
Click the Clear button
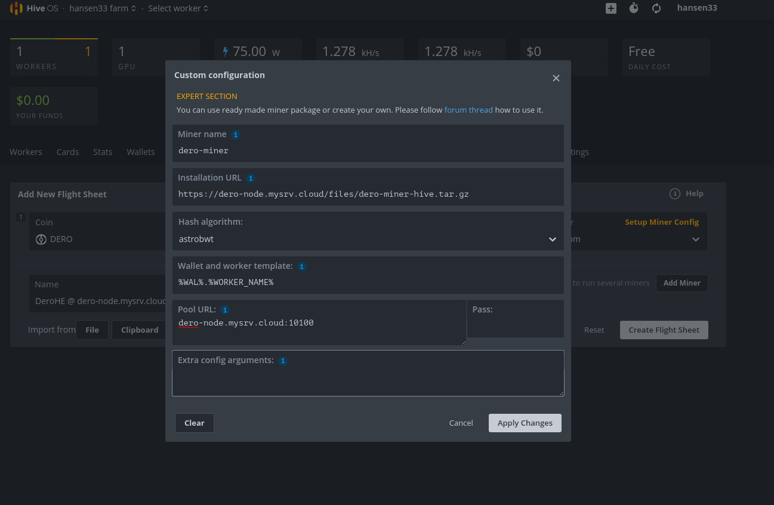click(x=194, y=423)
